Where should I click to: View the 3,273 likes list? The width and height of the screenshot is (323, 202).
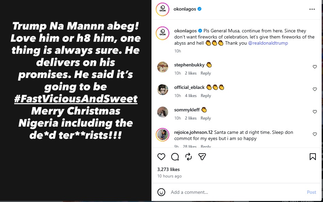(168, 169)
